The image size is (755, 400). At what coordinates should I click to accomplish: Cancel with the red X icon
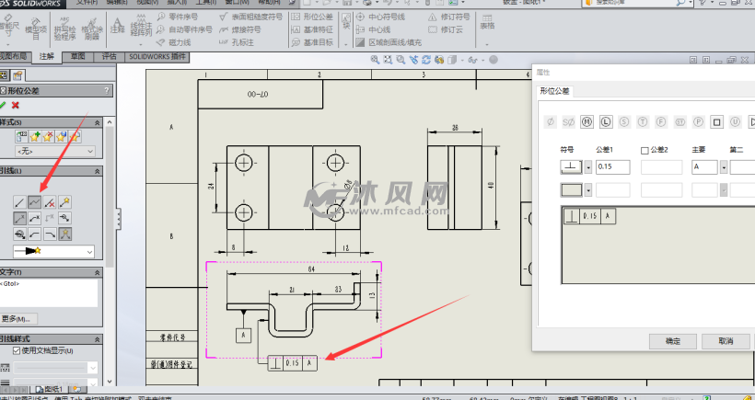point(16,105)
